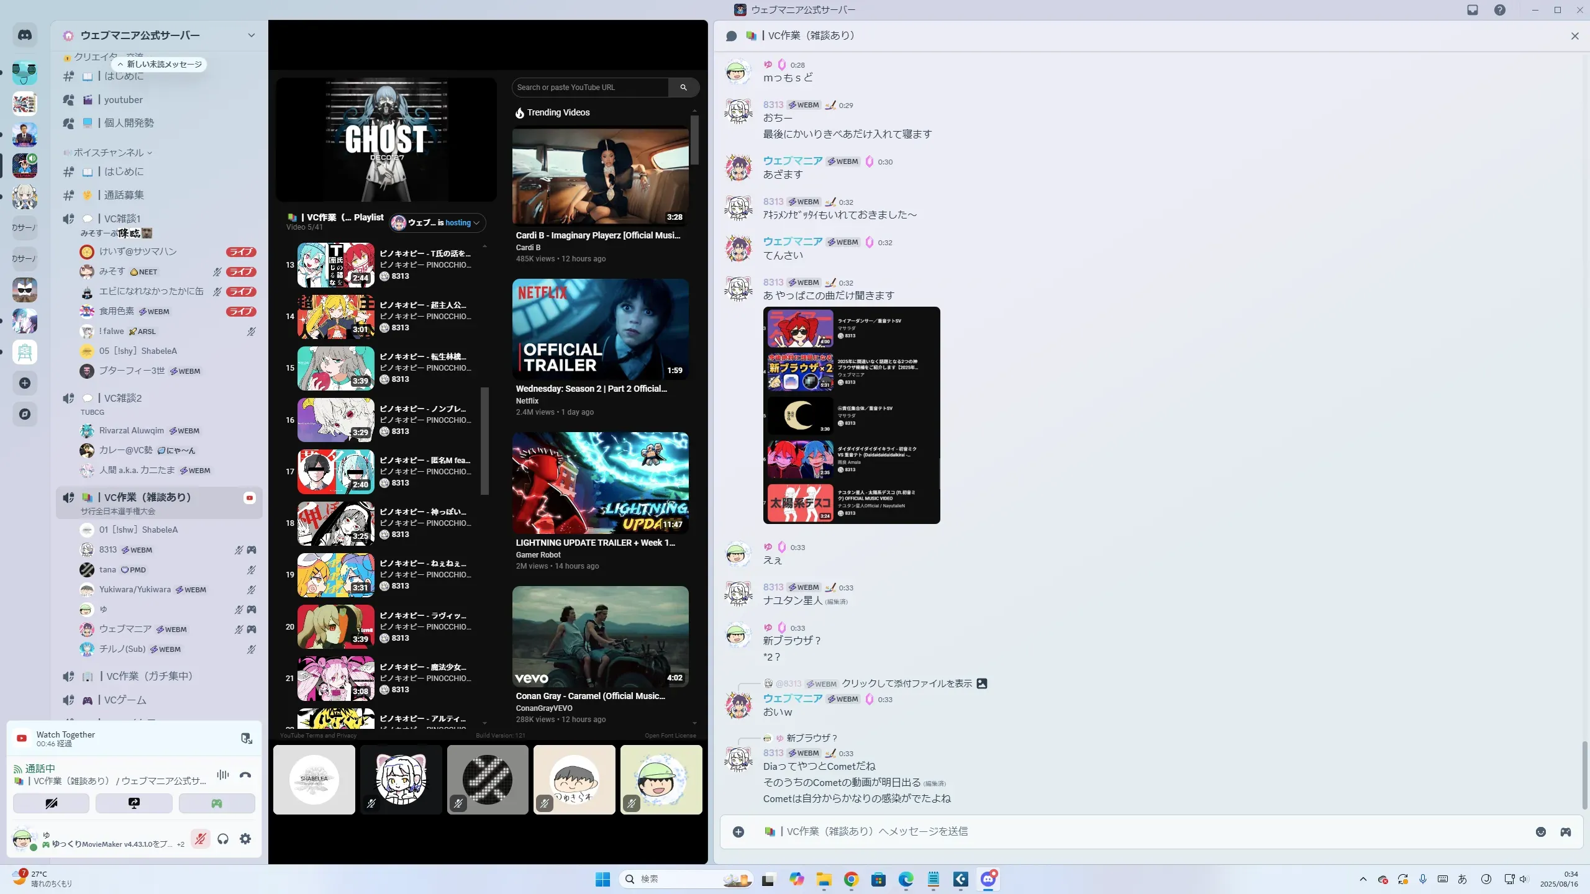Image resolution: width=1590 pixels, height=894 pixels.
Task: Click the playlist panel scrollbar
Action: 485,441
